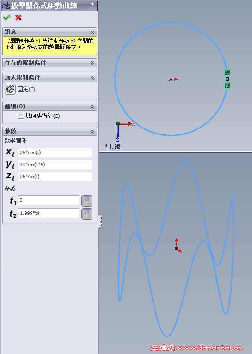Viewport: 252px width, 354px height.
Task: Enable the 幾何建構線(C) checkbox
Action: 21,116
